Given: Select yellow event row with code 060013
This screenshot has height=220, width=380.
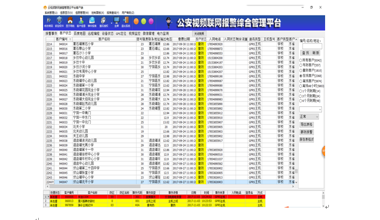Looking at the screenshot, I should (154, 201).
